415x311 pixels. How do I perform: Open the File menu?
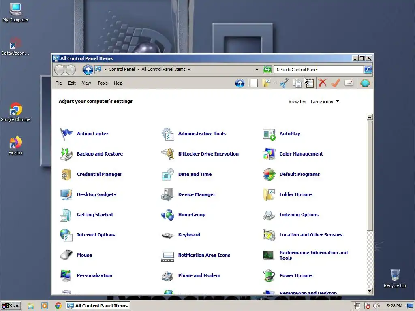(x=58, y=83)
